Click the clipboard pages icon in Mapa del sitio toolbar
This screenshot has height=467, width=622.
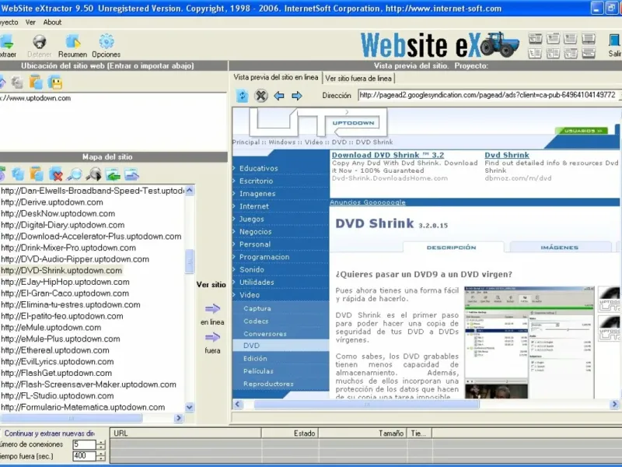point(37,174)
